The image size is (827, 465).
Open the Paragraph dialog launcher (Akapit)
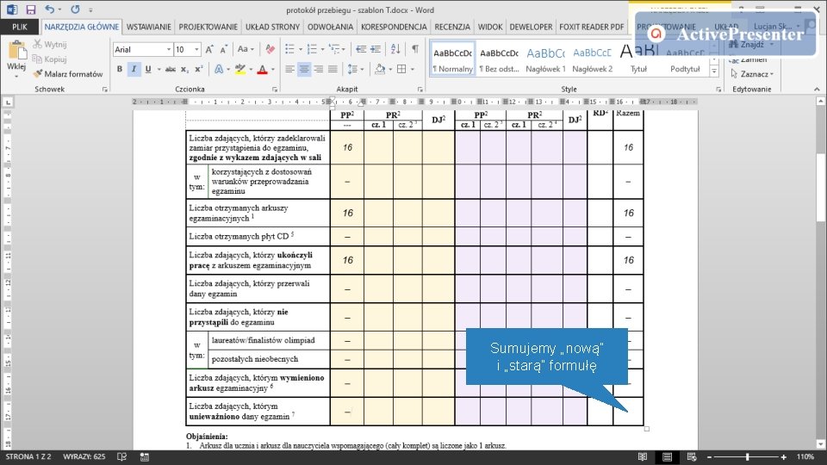click(420, 90)
